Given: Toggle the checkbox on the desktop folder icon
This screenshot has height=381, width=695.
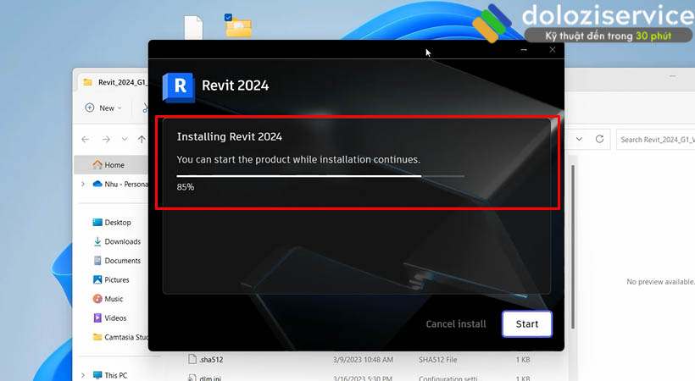Looking at the screenshot, I should [228, 17].
